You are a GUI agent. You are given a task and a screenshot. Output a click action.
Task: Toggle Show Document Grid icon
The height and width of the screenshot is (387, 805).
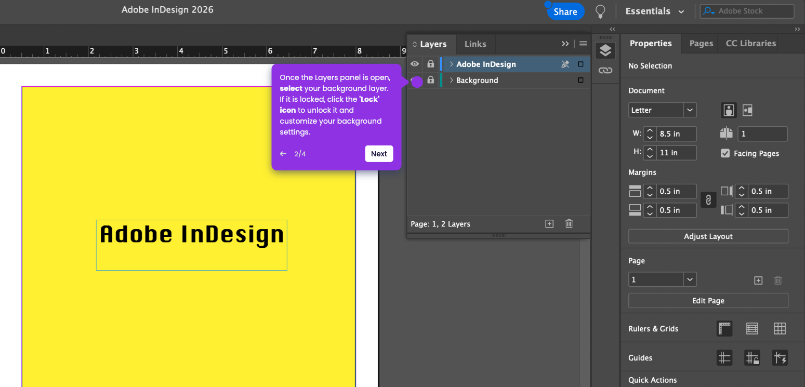[x=780, y=328]
